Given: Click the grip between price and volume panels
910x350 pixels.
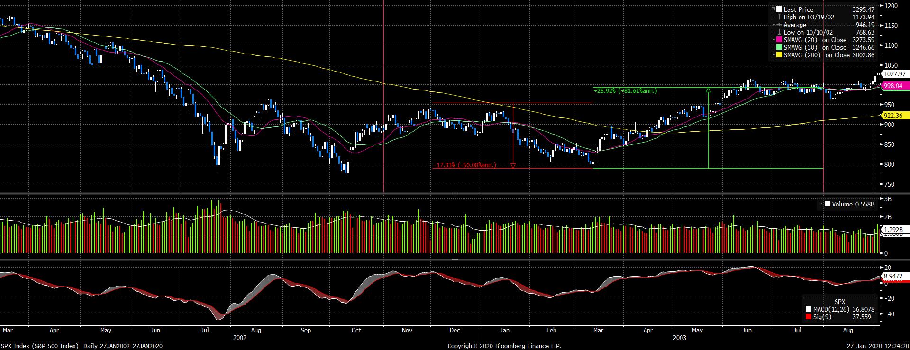Looking at the screenshot, I should 455,194.
